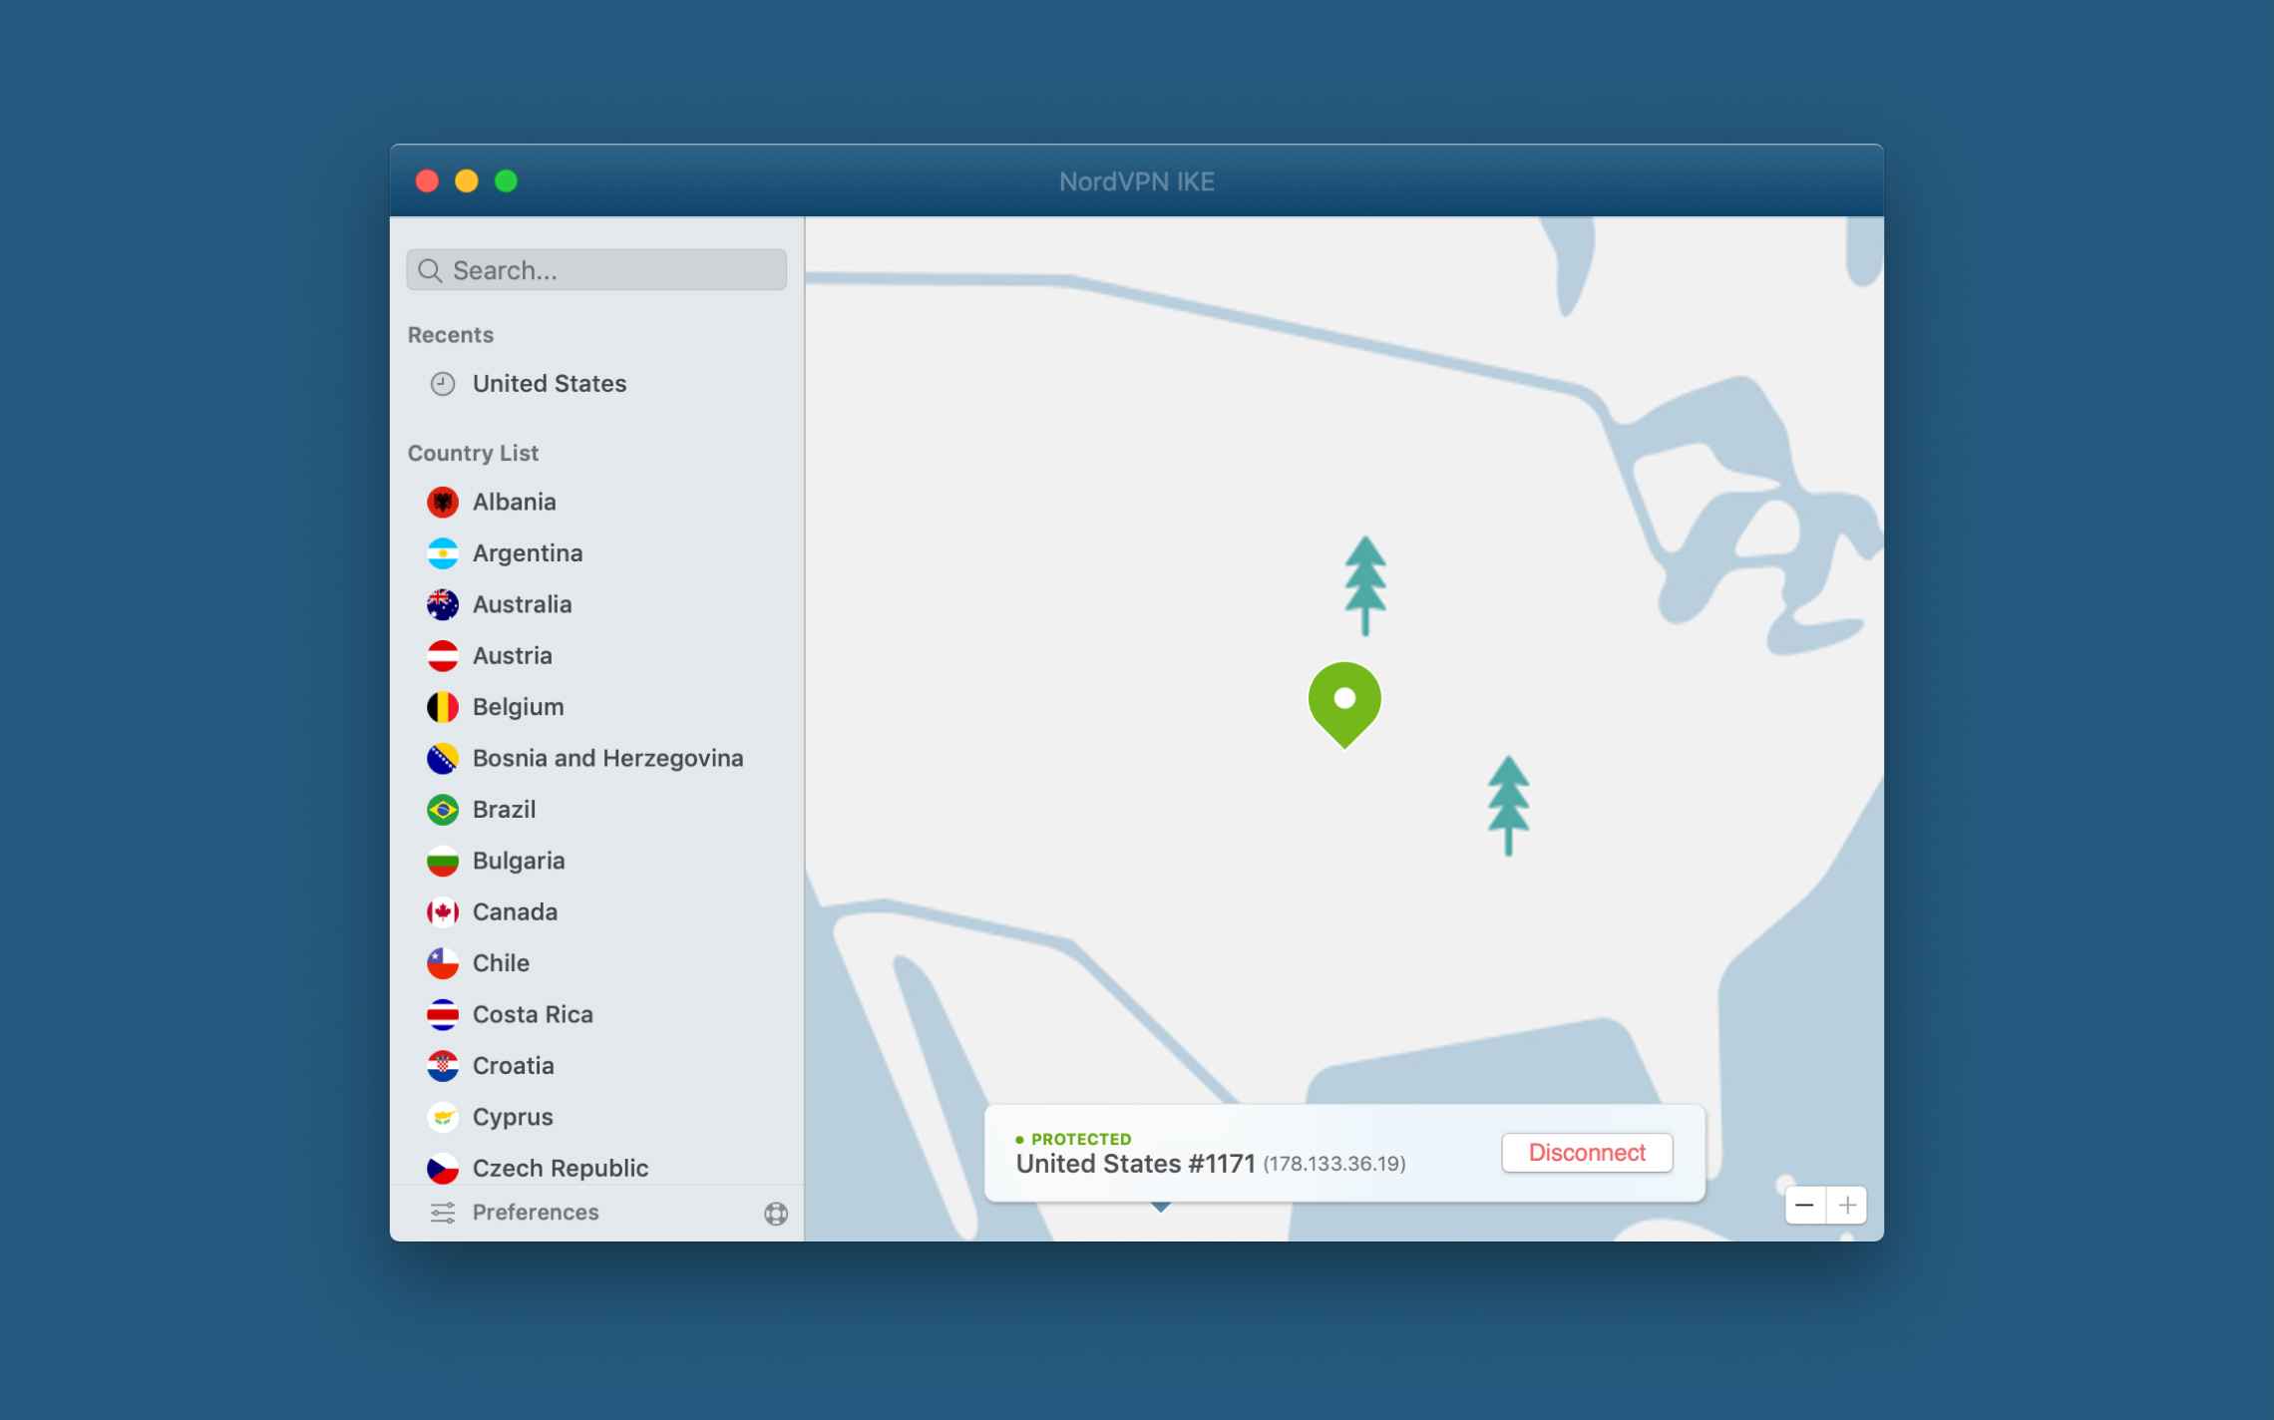Image resolution: width=2274 pixels, height=1420 pixels.
Task: Select Australia from the country list
Action: pos(522,603)
